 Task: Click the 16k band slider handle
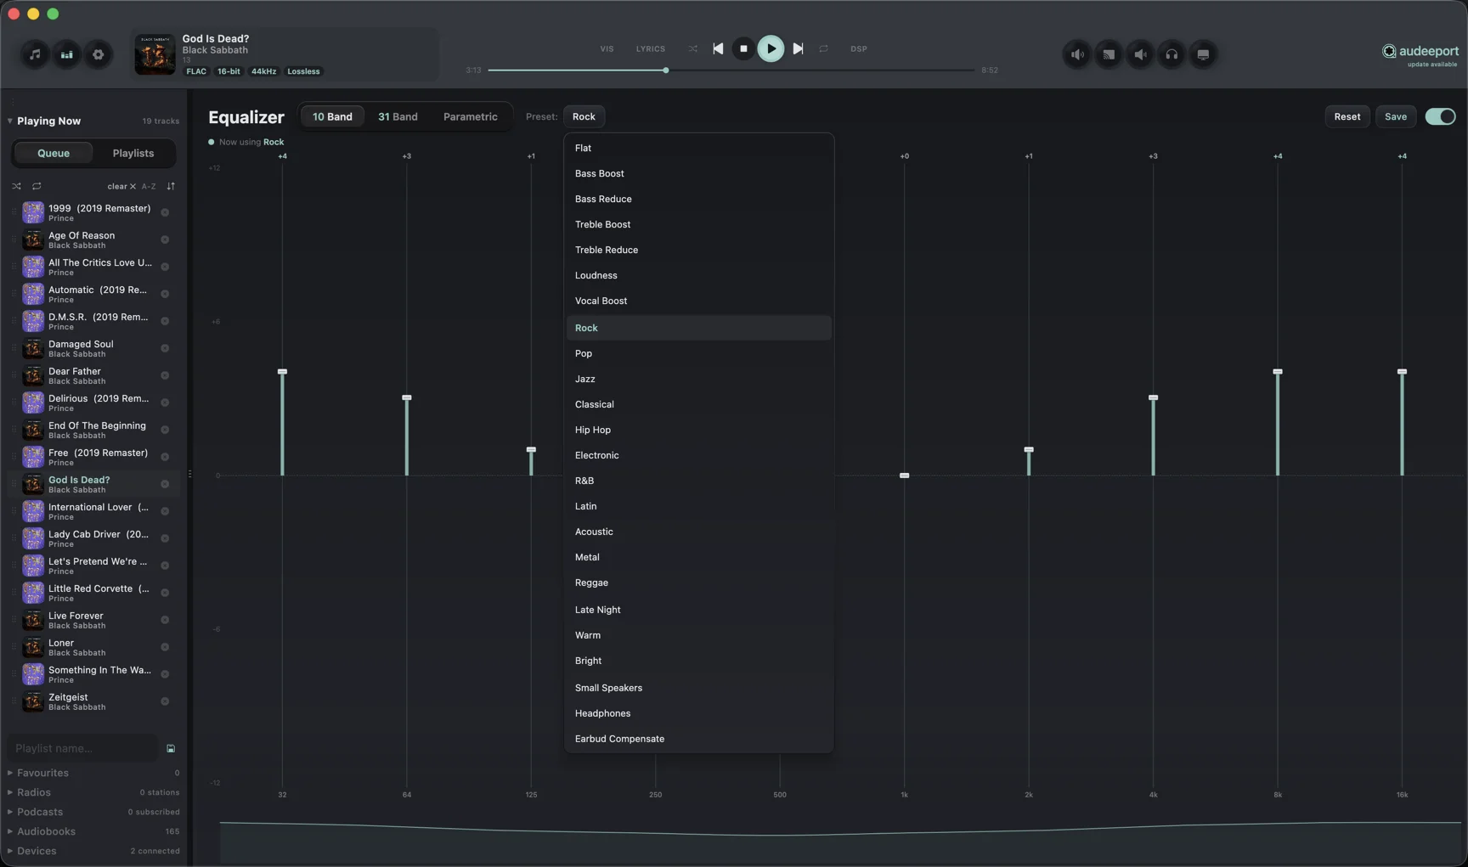point(1403,372)
